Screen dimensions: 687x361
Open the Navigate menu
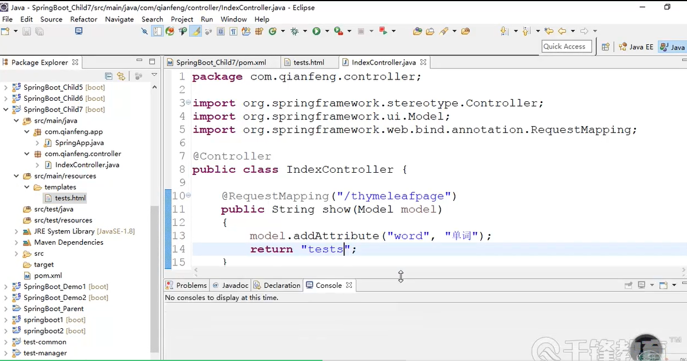click(x=120, y=19)
